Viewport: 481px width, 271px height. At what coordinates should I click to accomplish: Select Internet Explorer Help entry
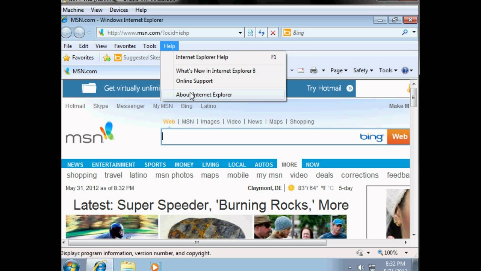pyautogui.click(x=223, y=57)
